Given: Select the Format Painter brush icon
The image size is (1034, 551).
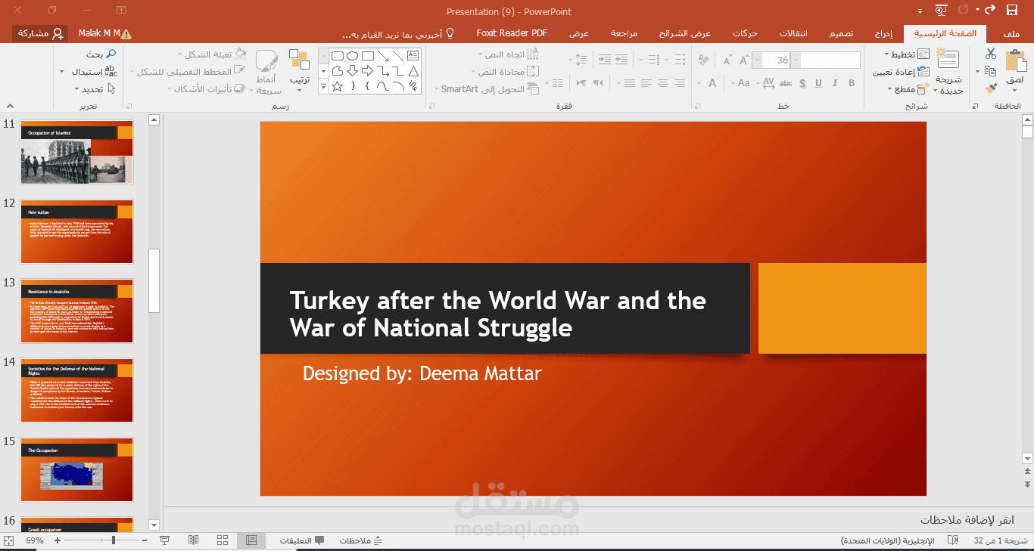Looking at the screenshot, I should coord(991,88).
